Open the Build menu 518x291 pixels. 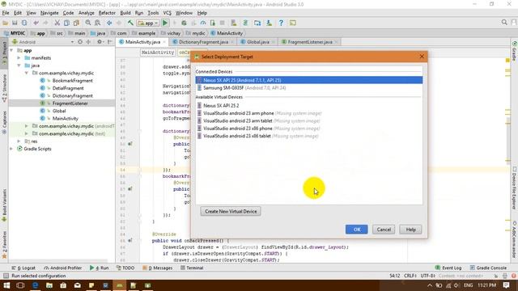[125, 13]
